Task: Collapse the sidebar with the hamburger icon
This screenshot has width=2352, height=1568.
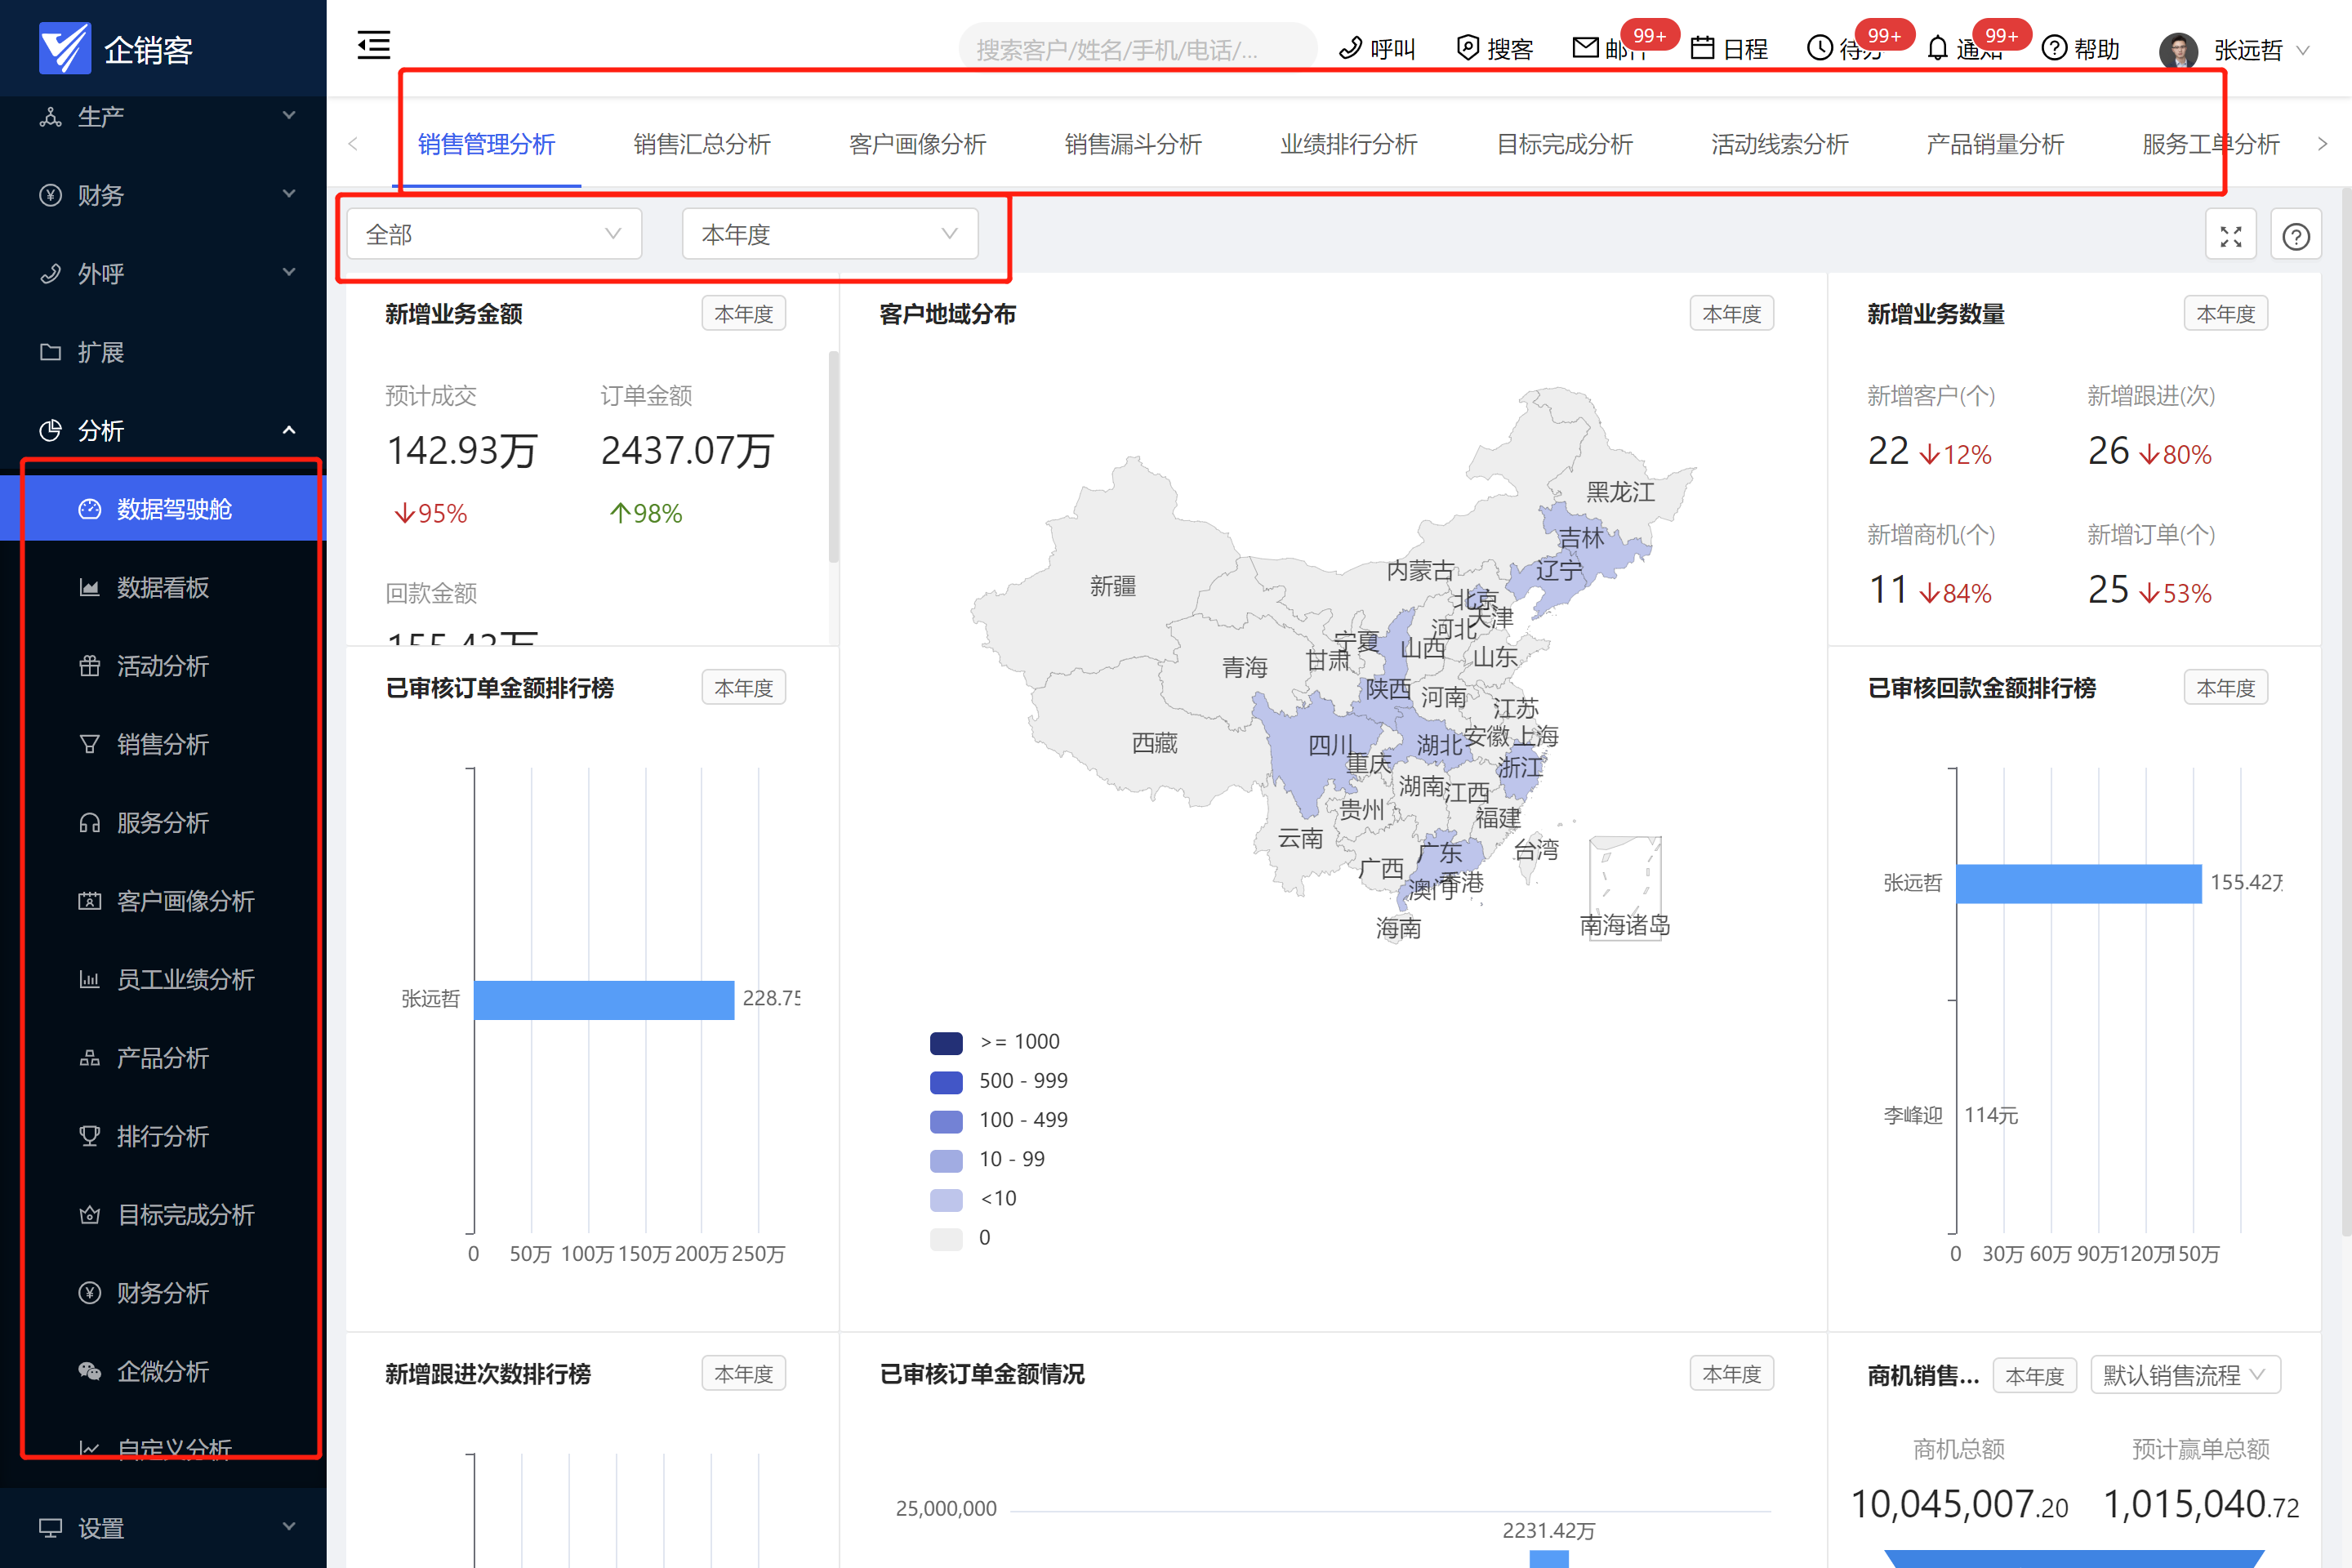Action: click(x=373, y=45)
